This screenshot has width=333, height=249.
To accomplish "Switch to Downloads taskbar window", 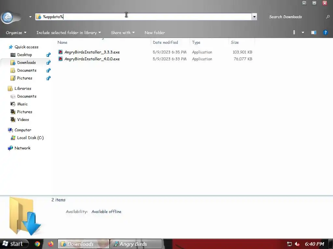I will 84,244.
